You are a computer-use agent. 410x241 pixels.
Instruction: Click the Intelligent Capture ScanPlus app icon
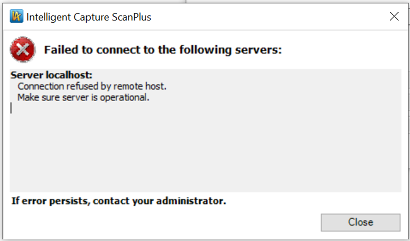click(x=16, y=16)
